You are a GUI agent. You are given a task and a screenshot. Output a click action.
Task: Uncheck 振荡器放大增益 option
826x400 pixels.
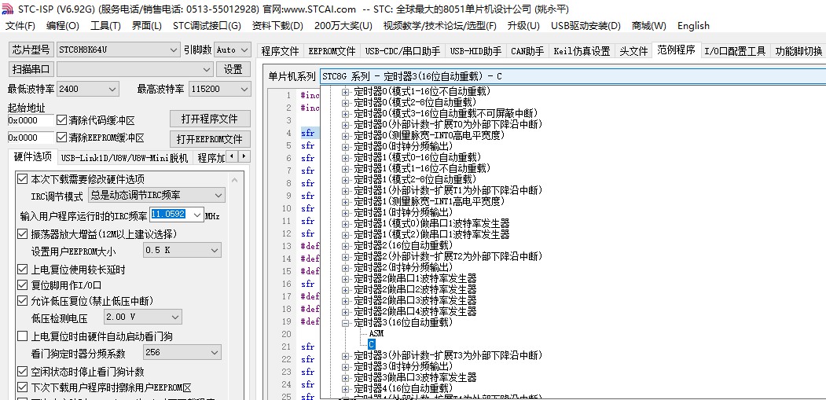click(23, 234)
